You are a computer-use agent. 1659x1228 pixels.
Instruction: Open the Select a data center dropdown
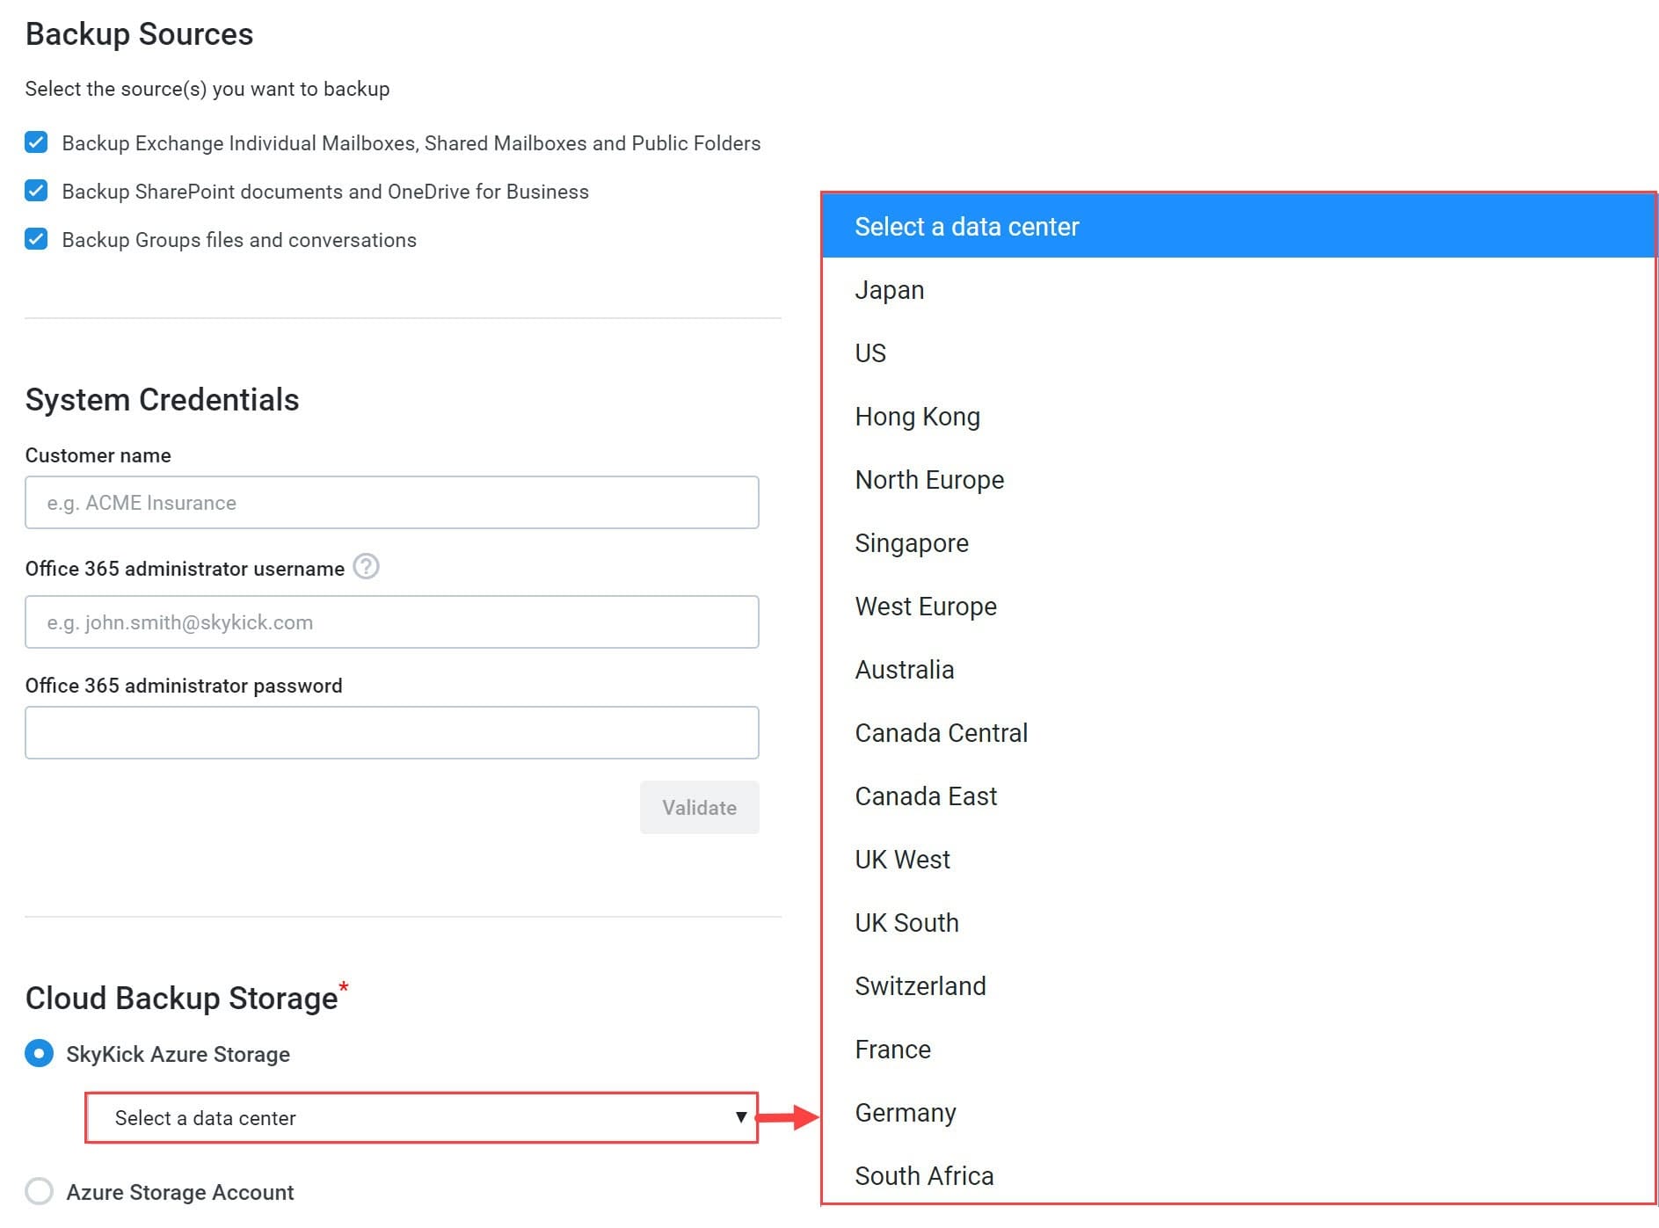pos(421,1117)
